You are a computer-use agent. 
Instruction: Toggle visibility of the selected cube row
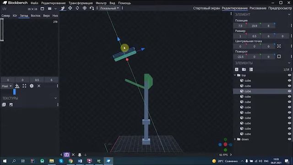(289, 91)
